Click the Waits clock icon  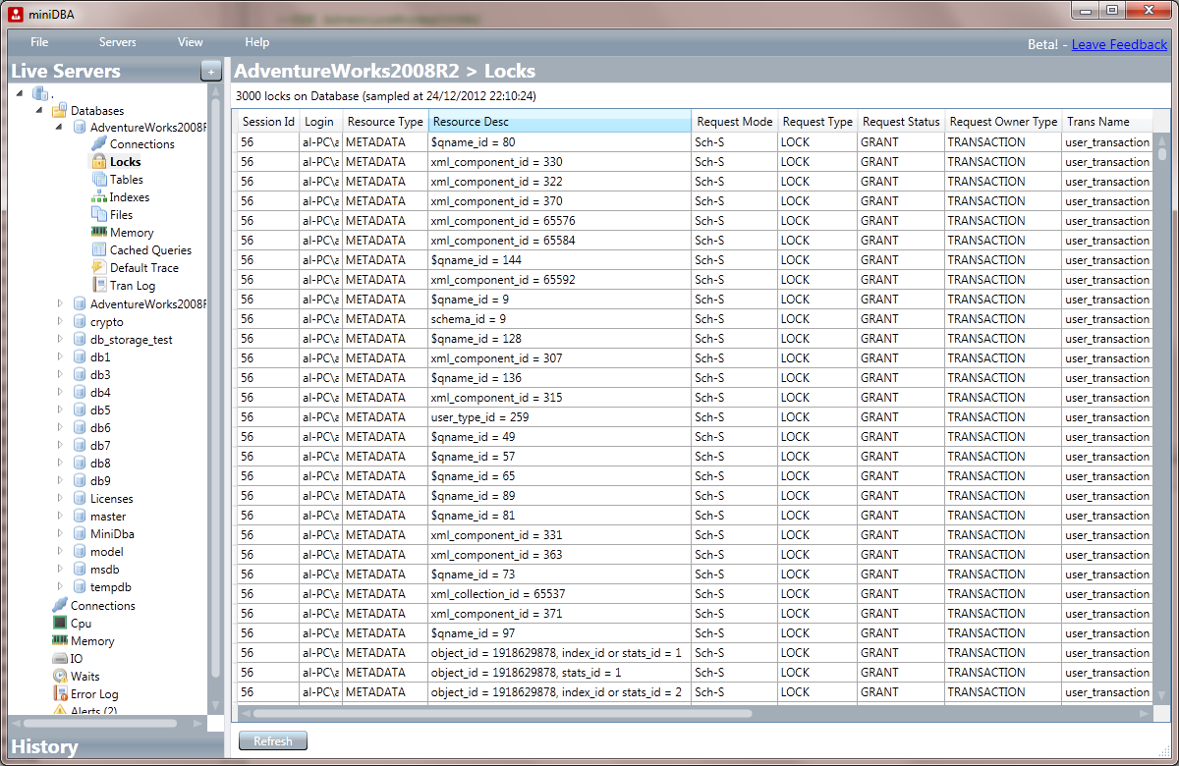pyautogui.click(x=60, y=676)
